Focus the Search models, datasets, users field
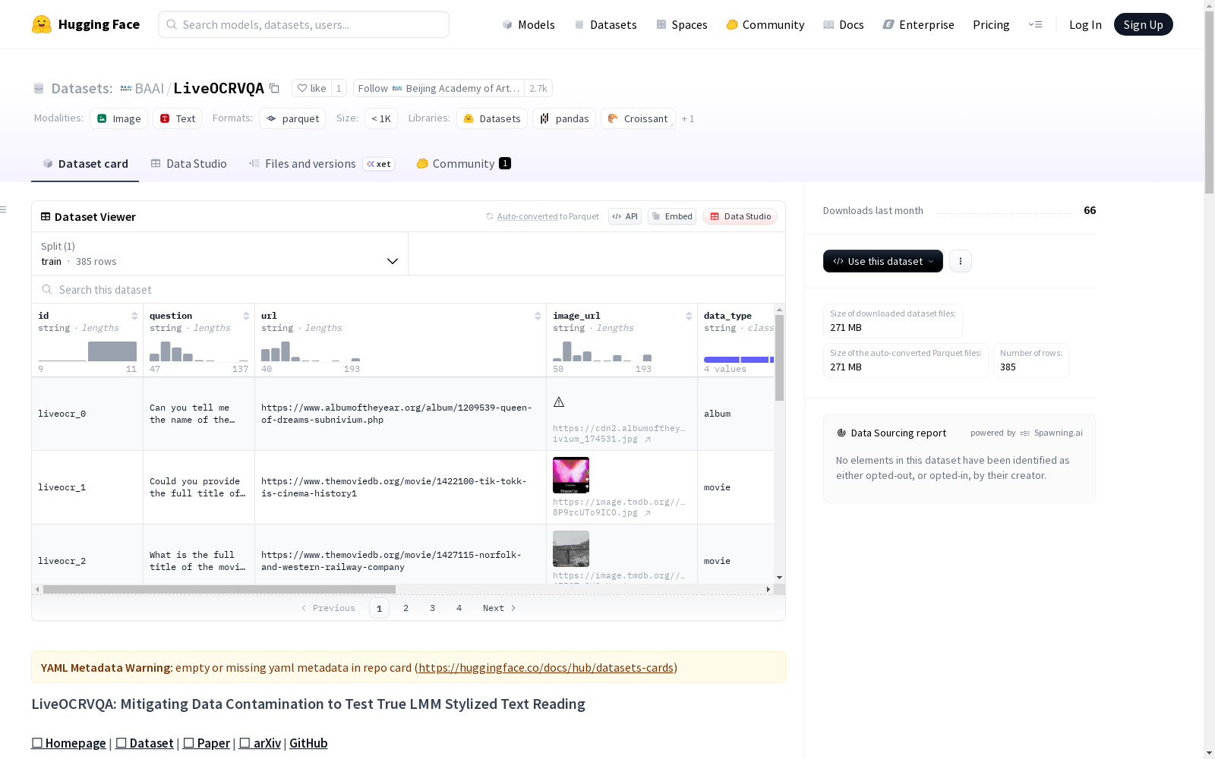 [x=304, y=24]
